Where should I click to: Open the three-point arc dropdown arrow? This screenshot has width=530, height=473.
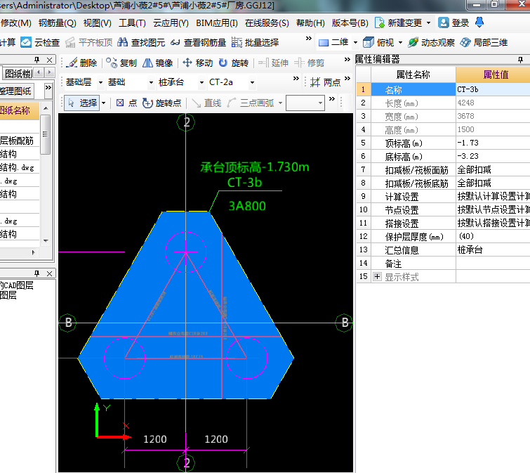281,103
